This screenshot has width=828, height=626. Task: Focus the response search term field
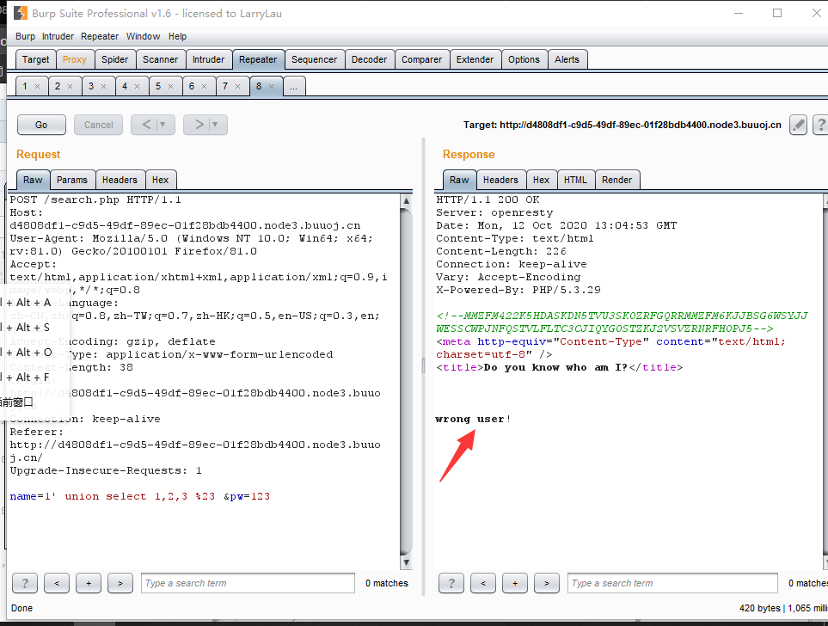coord(672,583)
